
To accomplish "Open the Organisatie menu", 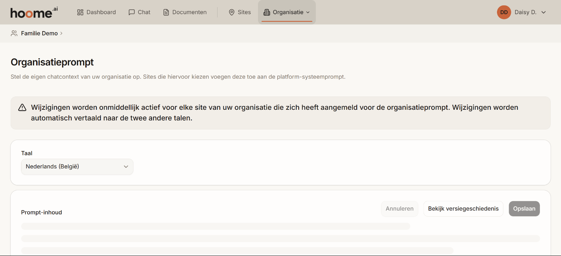I will (x=287, y=12).
